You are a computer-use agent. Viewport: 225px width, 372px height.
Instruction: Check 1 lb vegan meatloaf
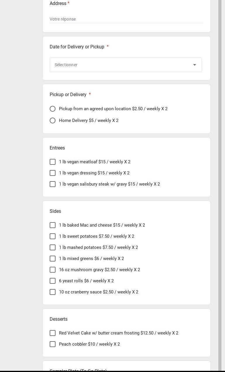pyautogui.click(x=53, y=162)
